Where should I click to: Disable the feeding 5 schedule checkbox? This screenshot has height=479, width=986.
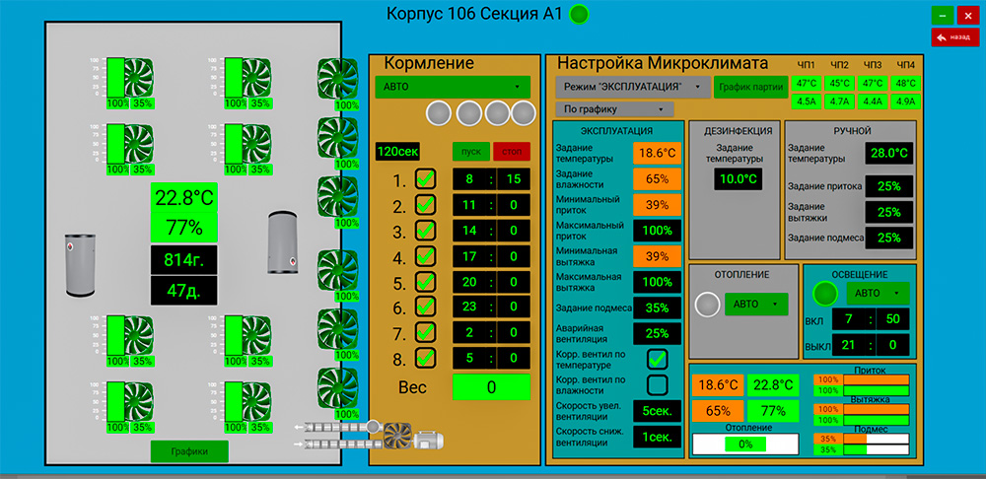(426, 283)
